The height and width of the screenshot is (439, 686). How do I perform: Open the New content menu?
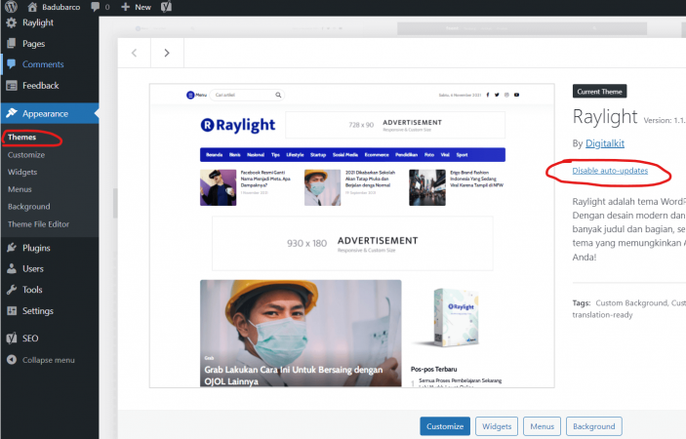pos(136,7)
